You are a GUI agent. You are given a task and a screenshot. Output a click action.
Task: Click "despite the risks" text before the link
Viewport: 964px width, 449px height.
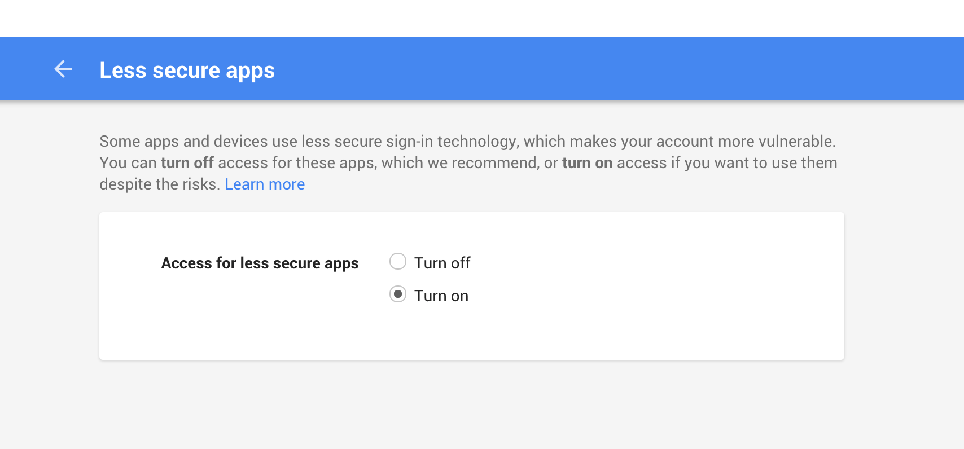159,184
